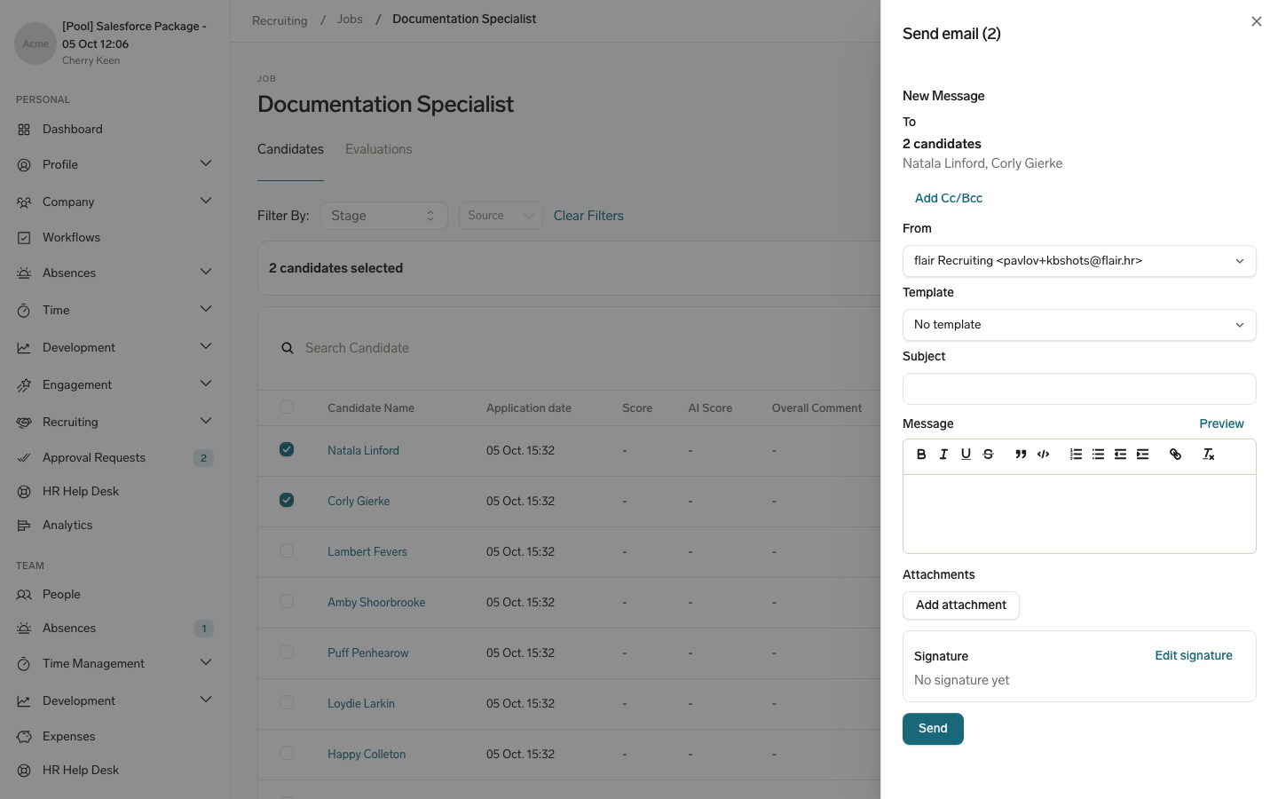Viewport: 1278px width, 799px height.
Task: Switch to the Candidates tab
Action: pos(290,149)
